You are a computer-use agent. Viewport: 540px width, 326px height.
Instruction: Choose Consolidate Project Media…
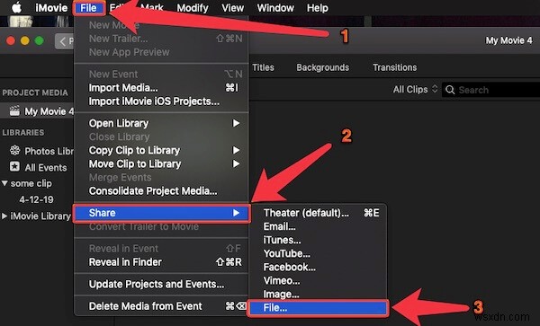click(x=161, y=191)
